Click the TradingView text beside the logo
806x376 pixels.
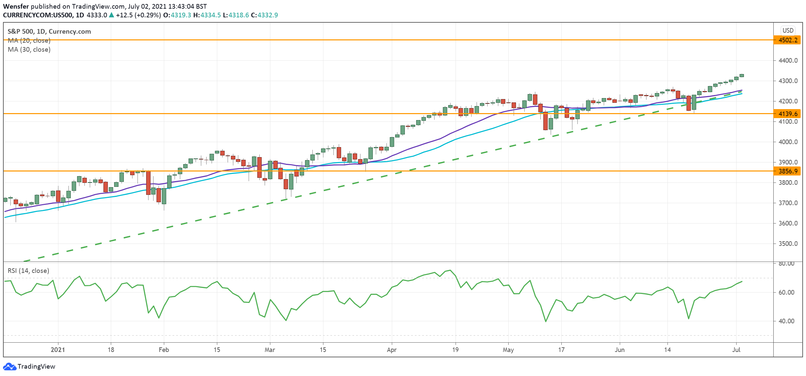(36, 366)
